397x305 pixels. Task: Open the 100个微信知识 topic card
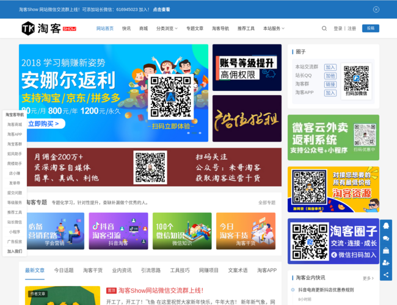[182, 231]
